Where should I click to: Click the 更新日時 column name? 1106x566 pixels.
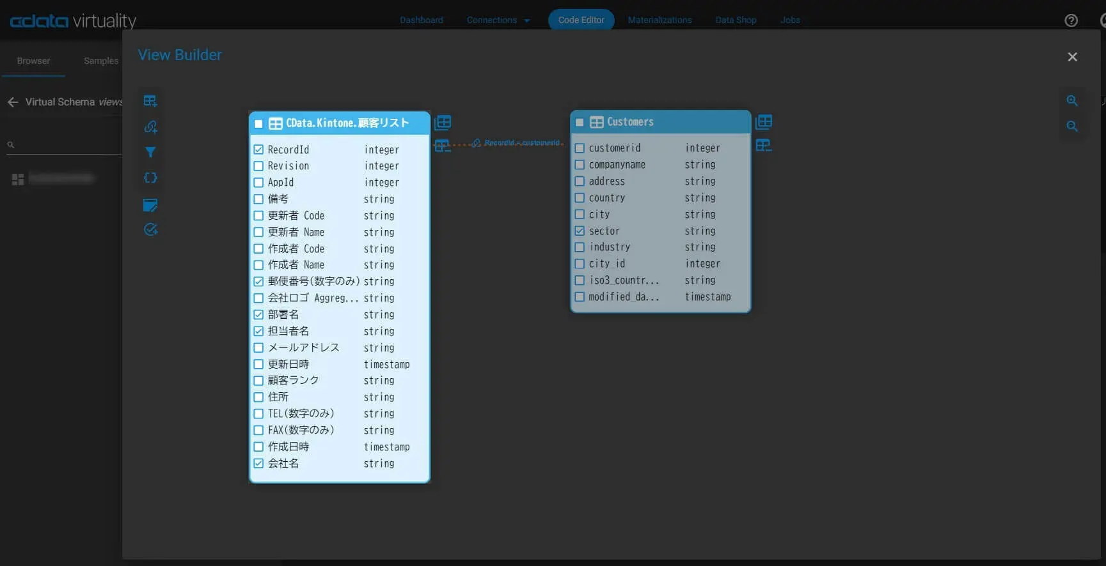pos(288,365)
